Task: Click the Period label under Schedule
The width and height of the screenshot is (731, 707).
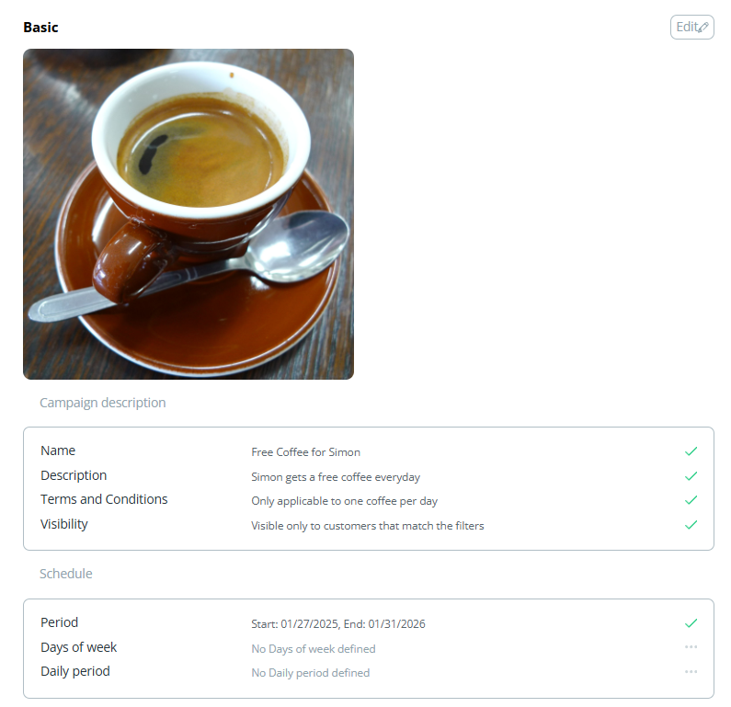Action: pos(60,623)
